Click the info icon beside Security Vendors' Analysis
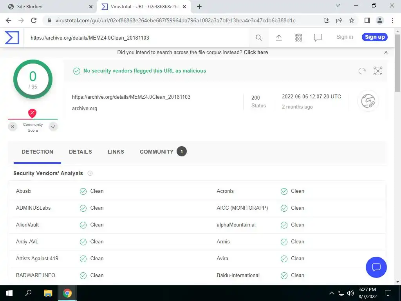Viewport: 401px width, 301px height. click(x=90, y=173)
